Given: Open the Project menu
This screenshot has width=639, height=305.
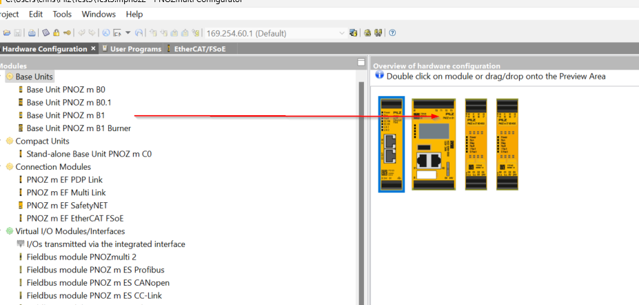Looking at the screenshot, I should [9, 14].
